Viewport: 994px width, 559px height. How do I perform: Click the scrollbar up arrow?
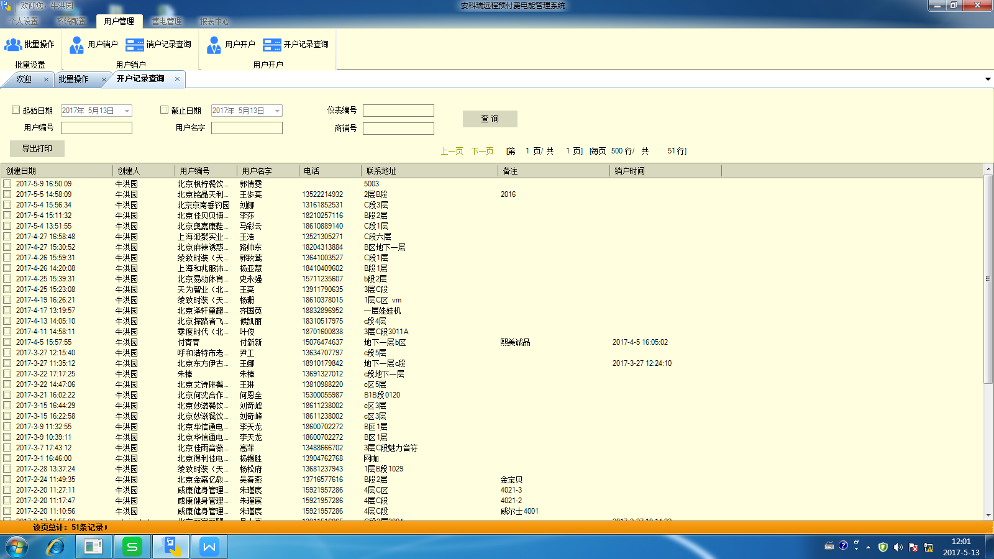click(x=988, y=170)
